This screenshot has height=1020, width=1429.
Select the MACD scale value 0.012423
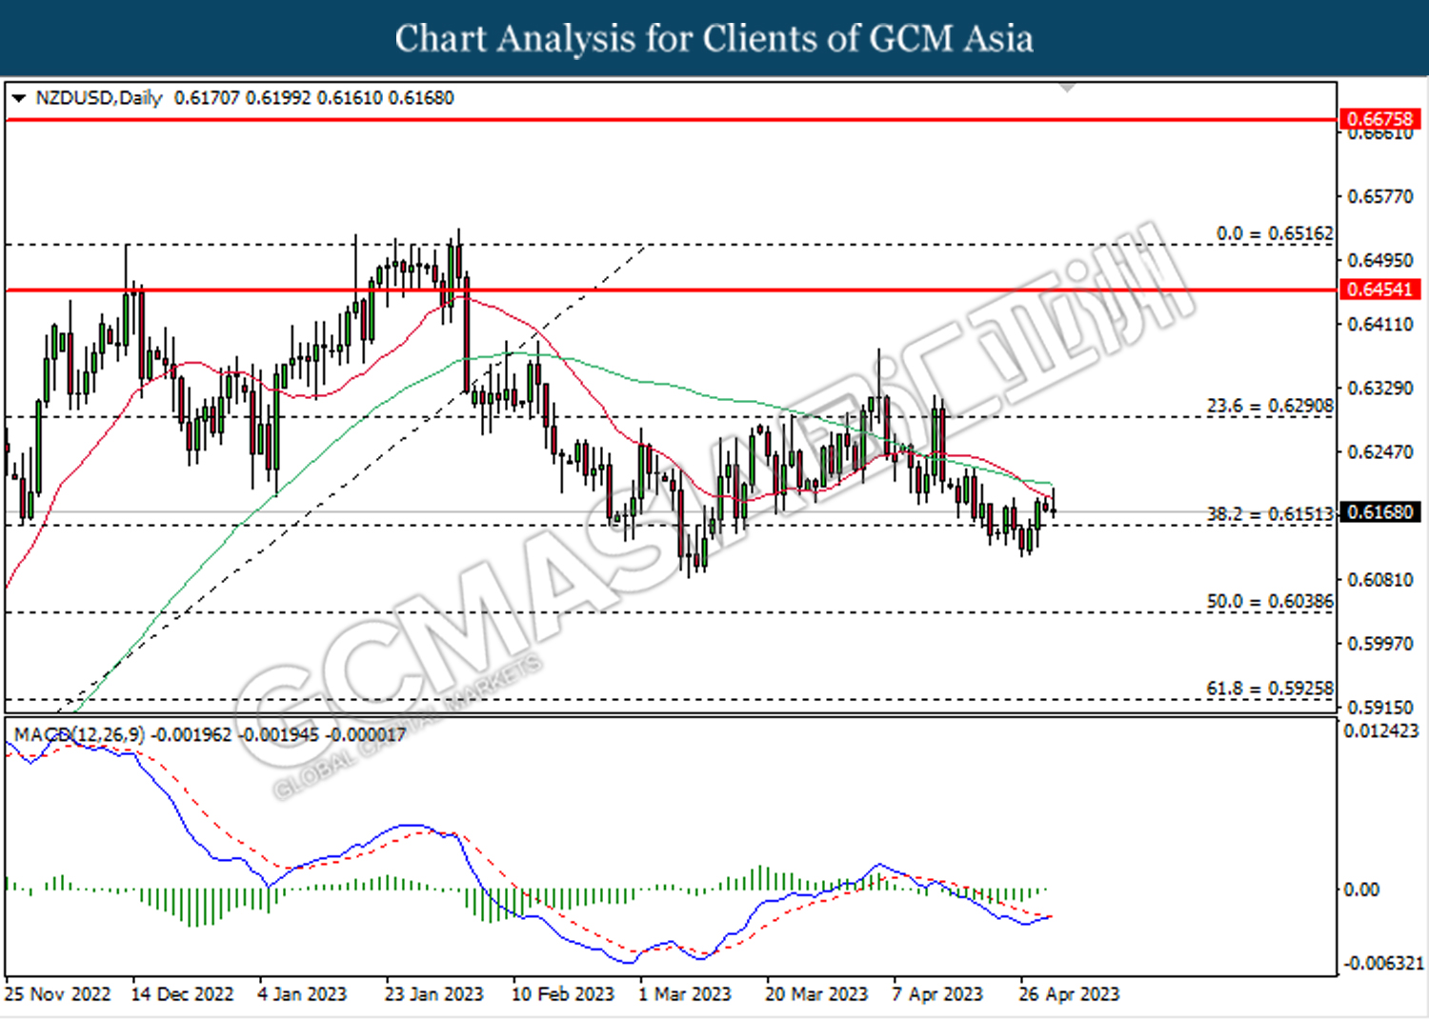click(1381, 731)
